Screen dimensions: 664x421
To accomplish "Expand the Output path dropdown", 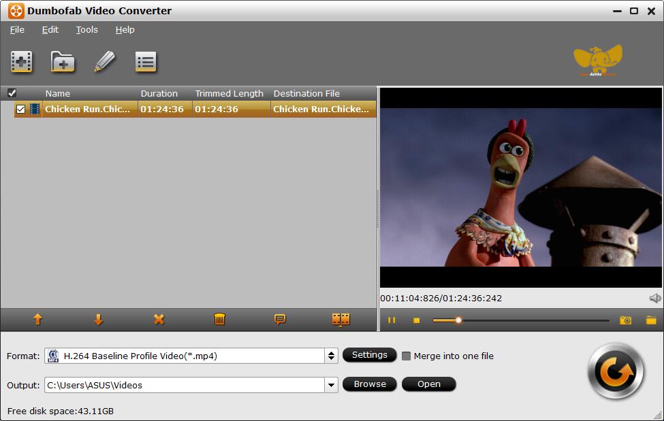I will (x=331, y=385).
